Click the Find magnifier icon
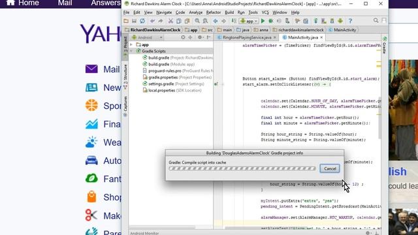 click(x=197, y=21)
